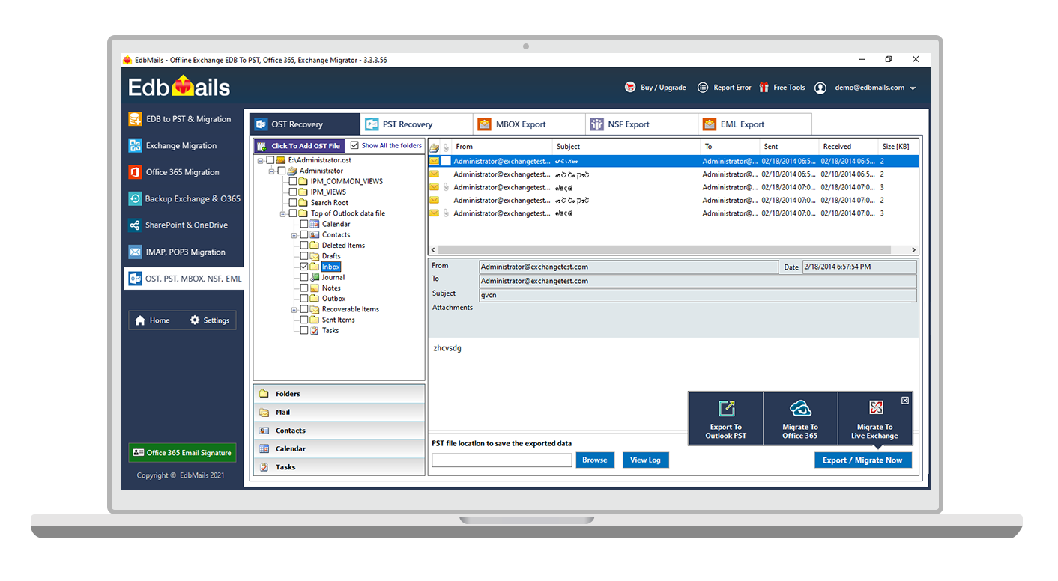Screen dimensions: 1058x581
Task: Click the Report Error icon
Action: click(x=703, y=88)
